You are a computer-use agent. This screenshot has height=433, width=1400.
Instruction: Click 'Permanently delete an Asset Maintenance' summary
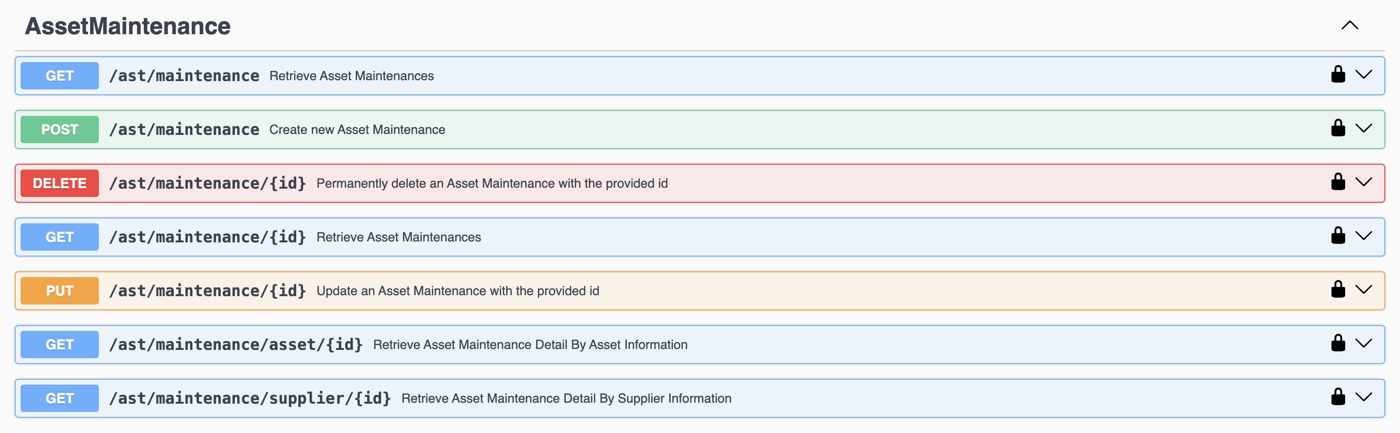[492, 183]
